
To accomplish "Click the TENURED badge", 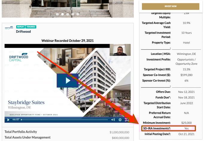I will click(31, 27).
